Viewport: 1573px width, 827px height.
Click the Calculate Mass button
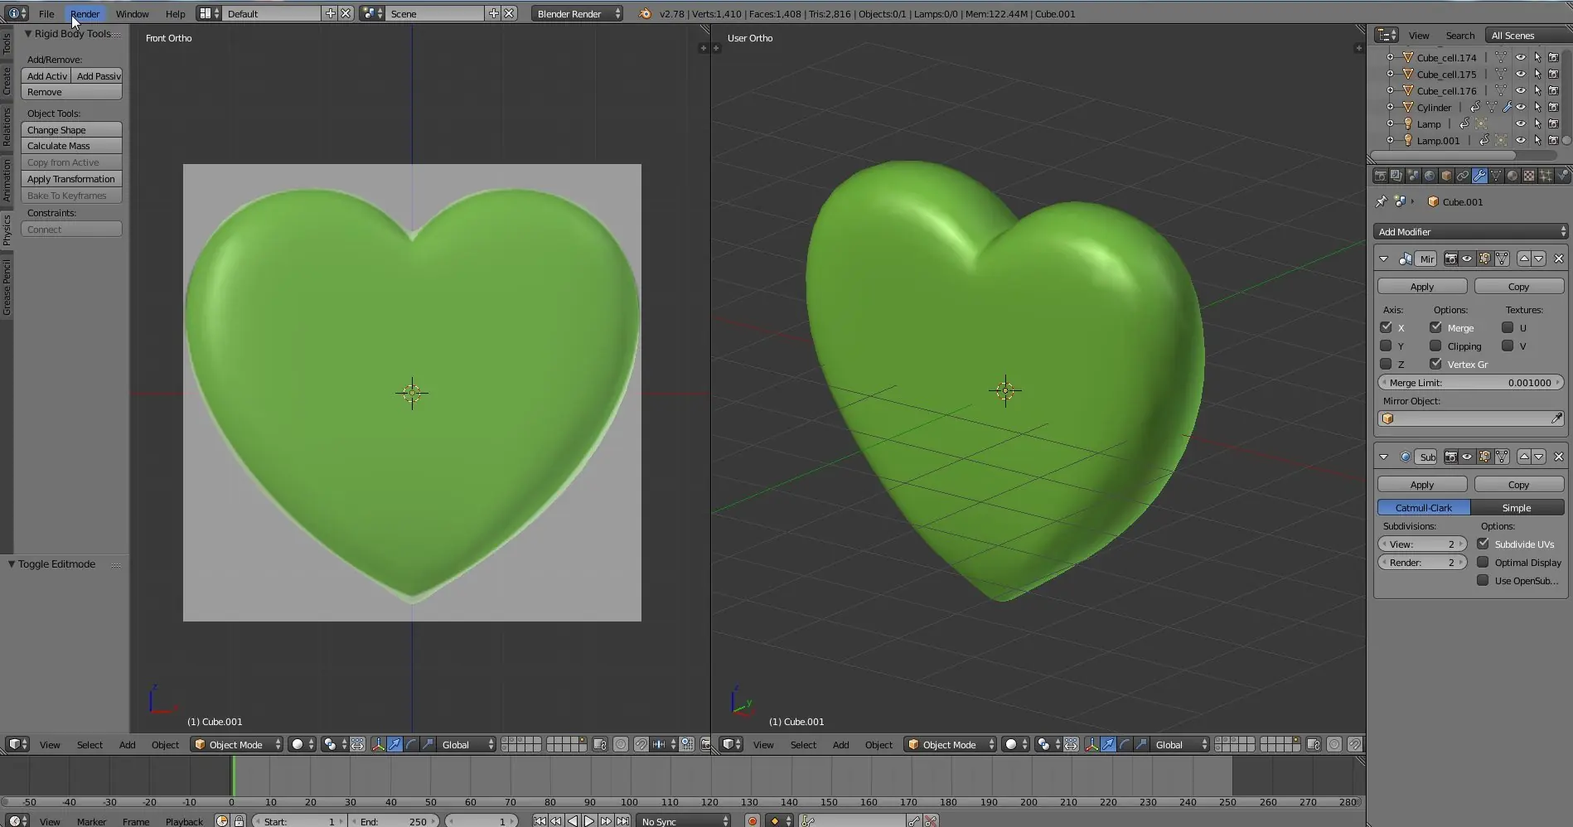tap(71, 145)
